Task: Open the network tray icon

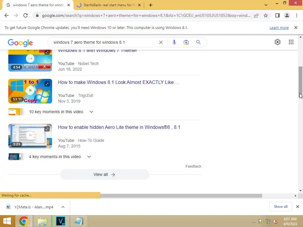Action: (268, 221)
